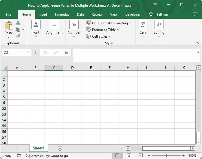Click the Paste clipboard icon

(x=9, y=25)
